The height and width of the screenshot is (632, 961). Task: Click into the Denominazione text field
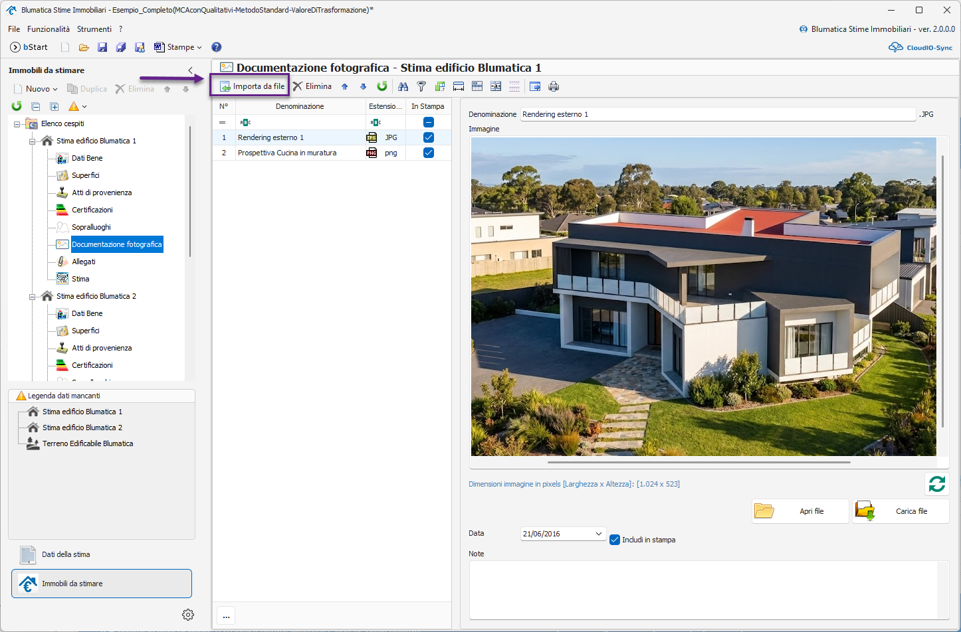[x=718, y=114]
